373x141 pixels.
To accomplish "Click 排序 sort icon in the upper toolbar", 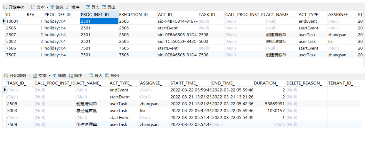I will coord(68,7).
